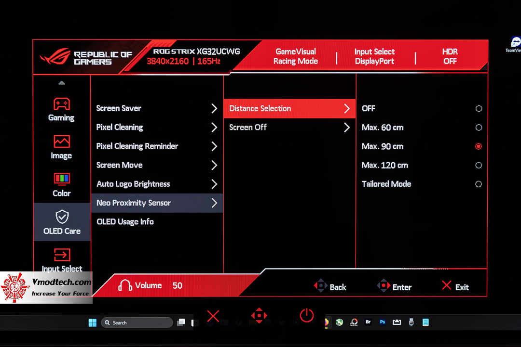
Task: Click the microphone app icon in taskbar
Action: click(411, 322)
